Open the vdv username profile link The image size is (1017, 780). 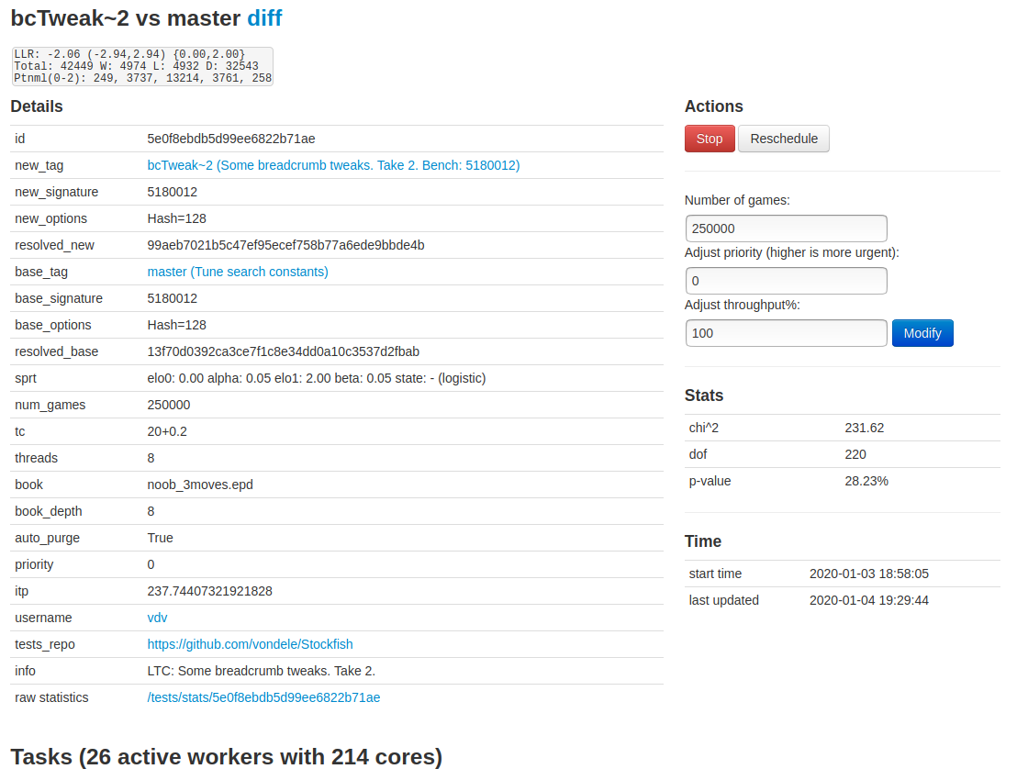click(157, 618)
